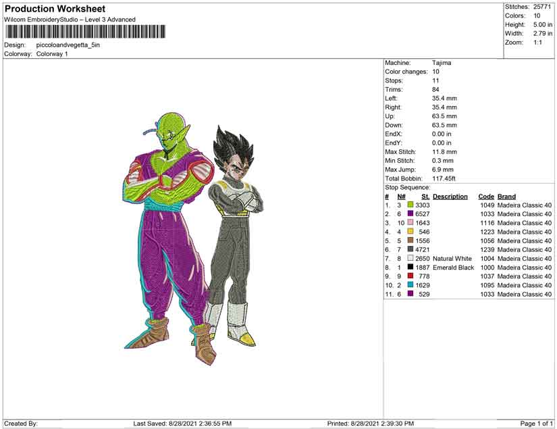Click the 'Colorway 1' value
The image size is (557, 429).
tap(52, 54)
